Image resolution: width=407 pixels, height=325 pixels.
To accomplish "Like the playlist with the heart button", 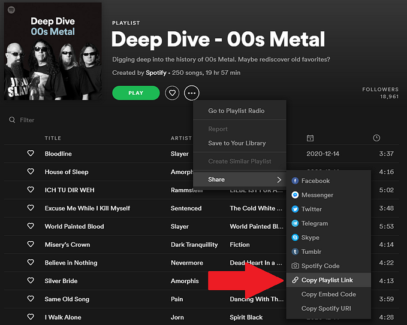I will [172, 93].
